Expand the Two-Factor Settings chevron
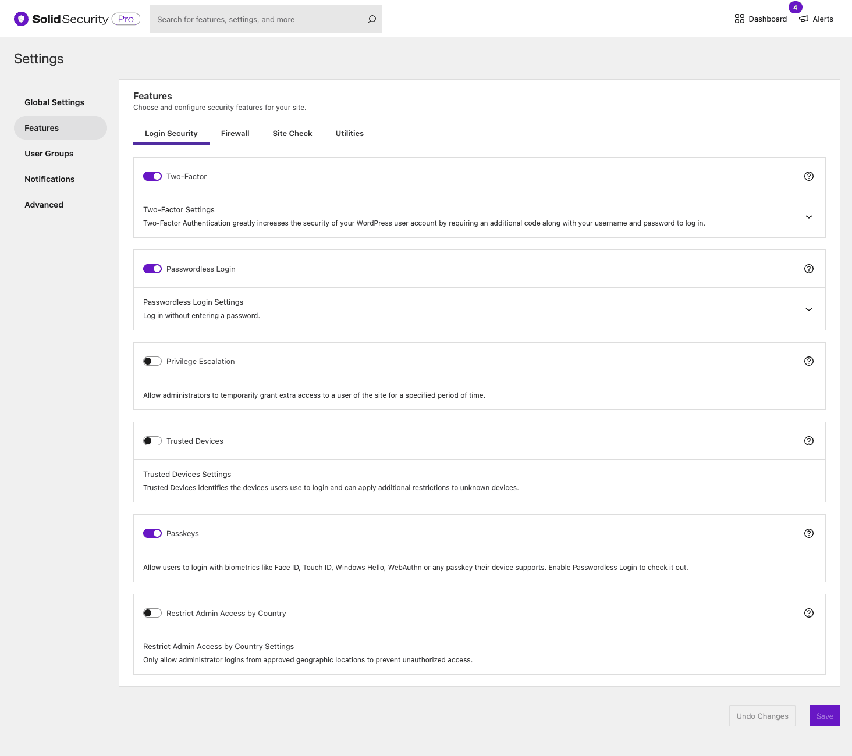Screen dimensions: 852x756 tap(809, 217)
